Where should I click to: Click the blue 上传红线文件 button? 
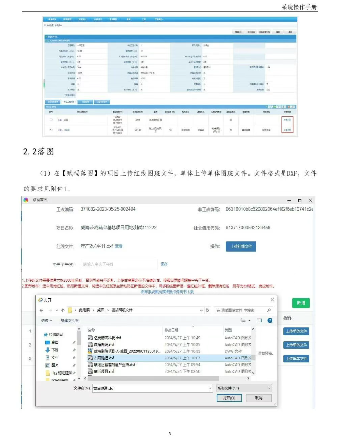tap(241, 246)
